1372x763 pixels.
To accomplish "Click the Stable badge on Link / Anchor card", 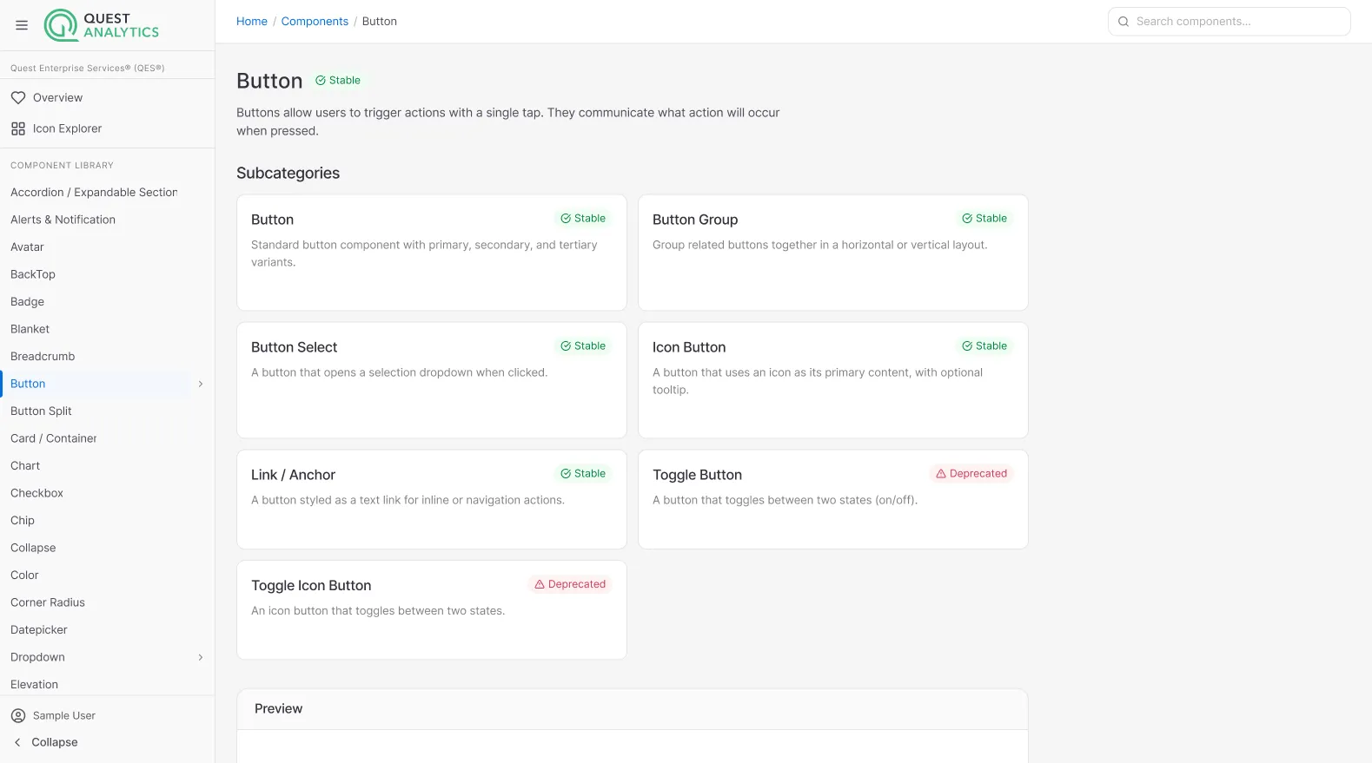I will pyautogui.click(x=583, y=474).
